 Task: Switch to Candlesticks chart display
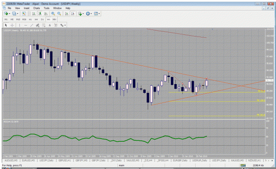(x=40, y=14)
